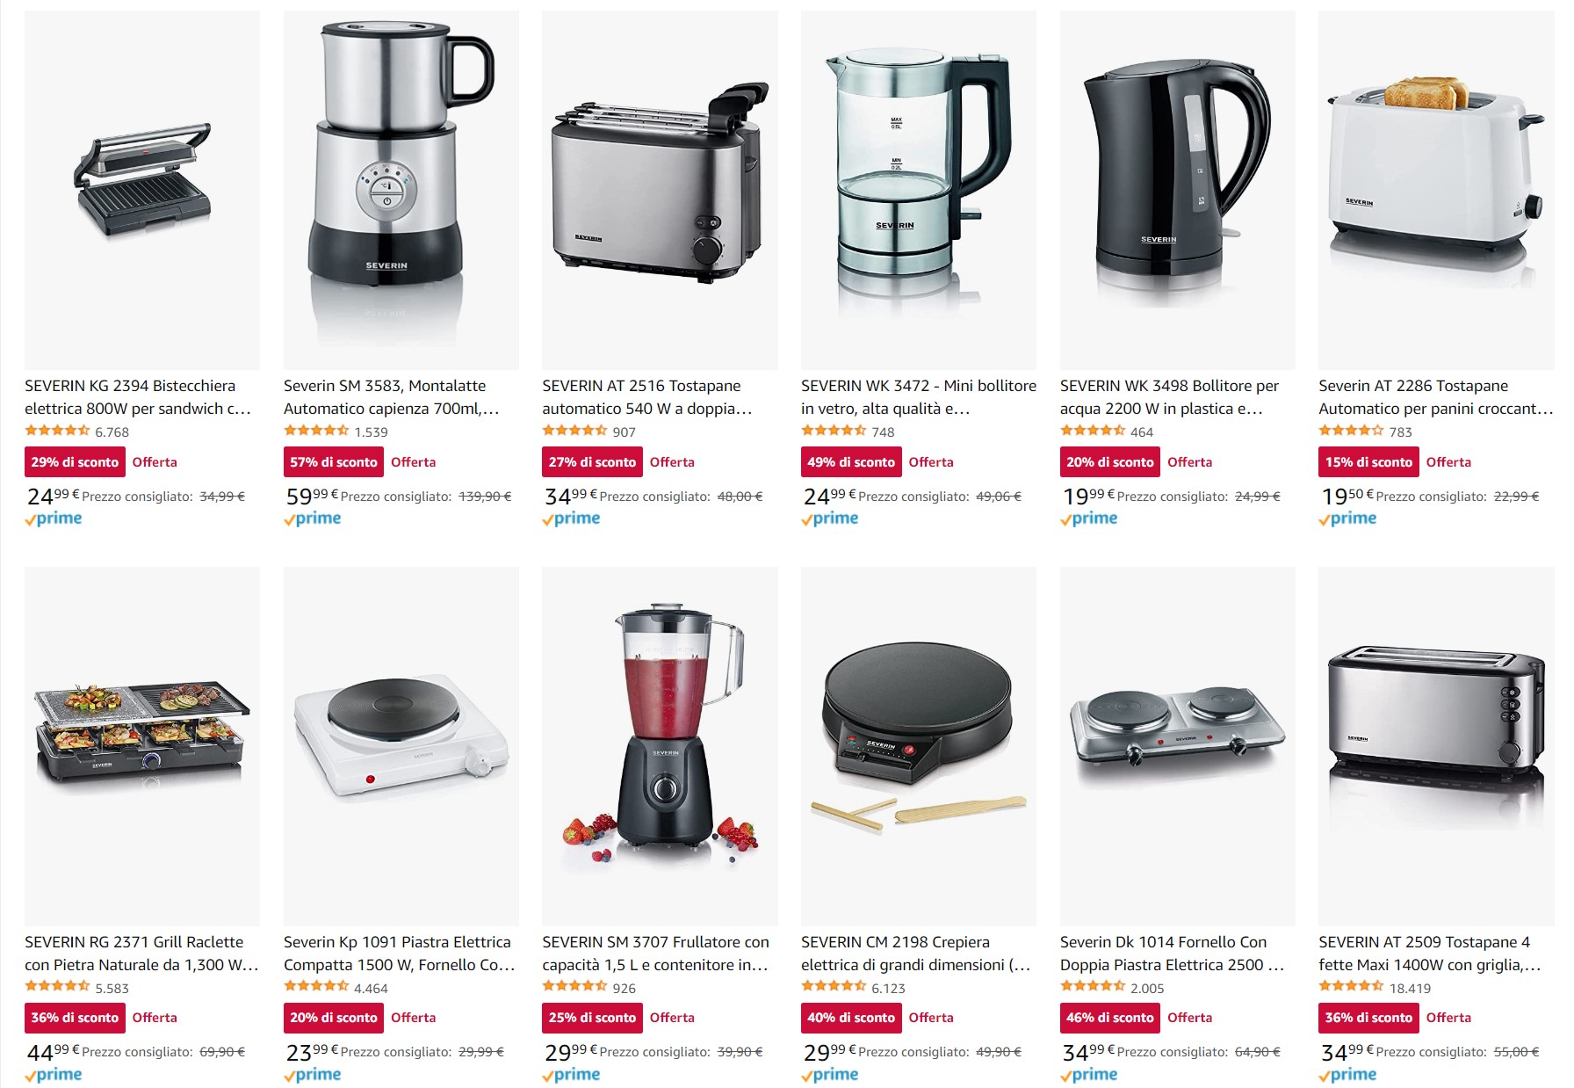Open the SEVERIN KG 2394 Bistecchiera product image
The image size is (1574, 1088).
[142, 190]
